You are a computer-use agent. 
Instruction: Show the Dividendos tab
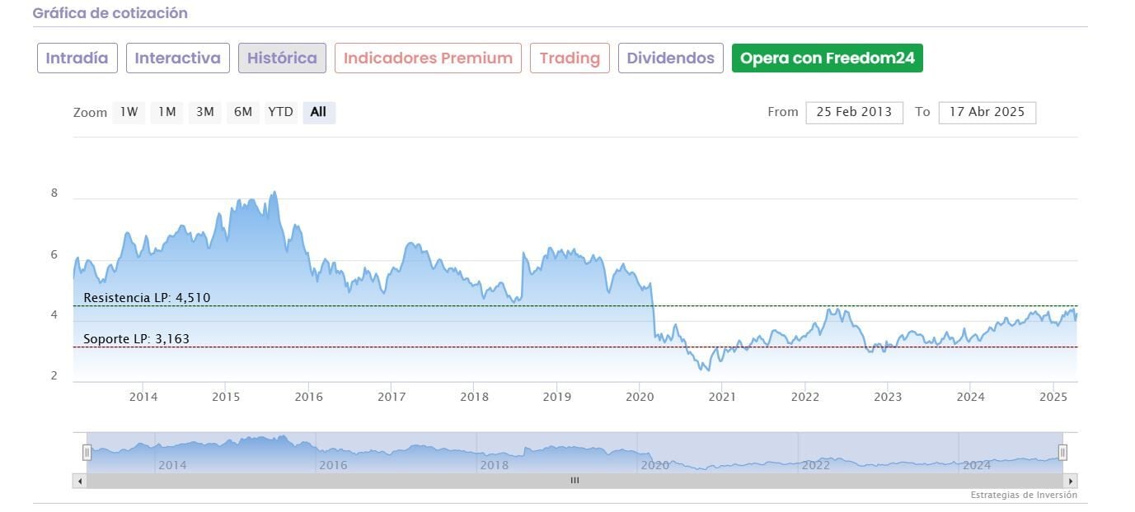pos(670,58)
